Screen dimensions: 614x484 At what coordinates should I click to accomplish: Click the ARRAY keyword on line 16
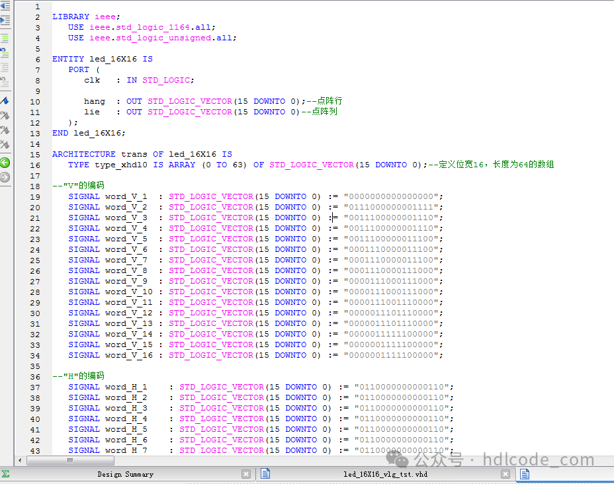(182, 165)
